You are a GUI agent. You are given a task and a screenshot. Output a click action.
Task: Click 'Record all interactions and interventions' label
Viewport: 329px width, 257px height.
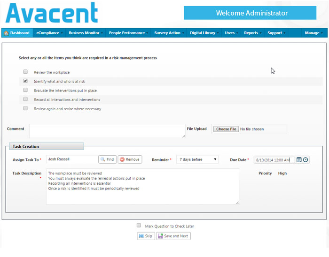[67, 99]
